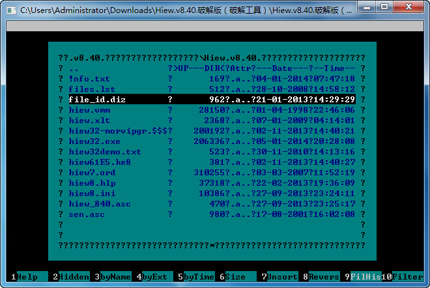Sort with 4 byExt function key
This screenshot has width=430, height=288.
(x=154, y=277)
